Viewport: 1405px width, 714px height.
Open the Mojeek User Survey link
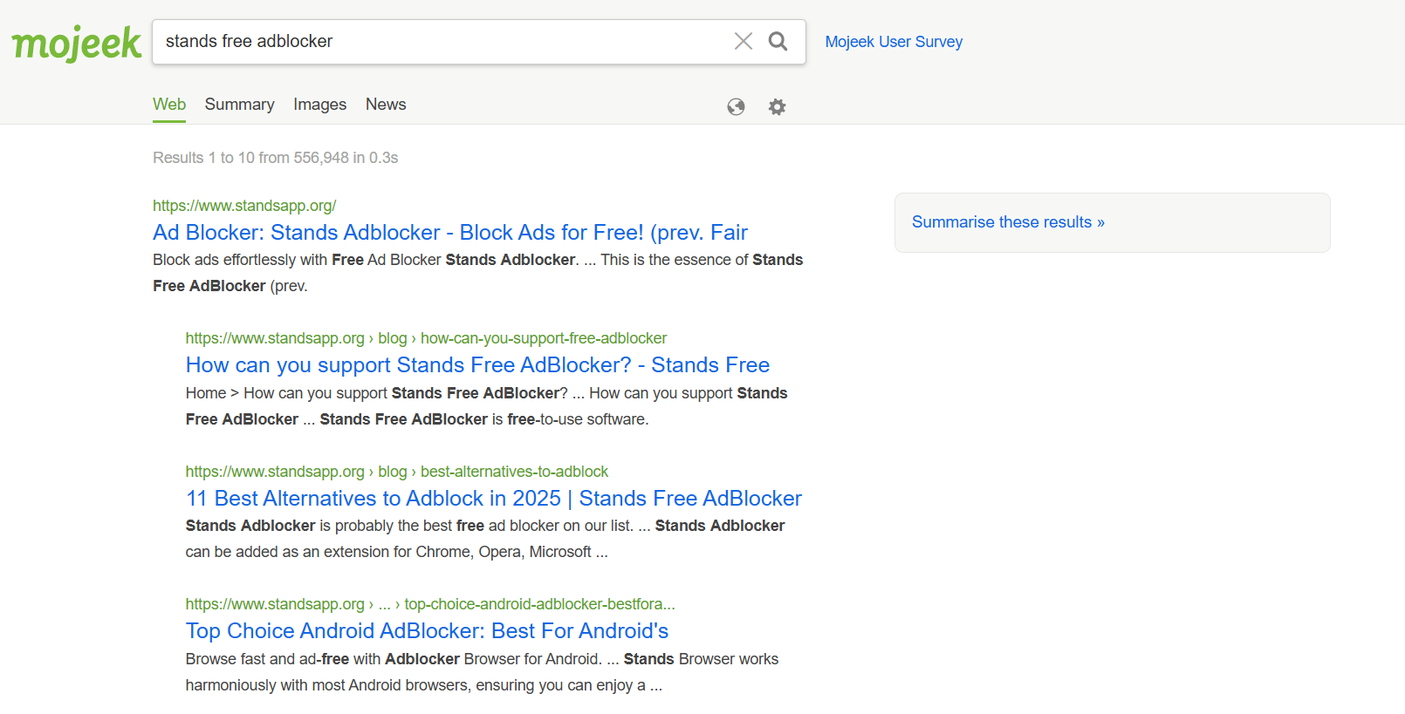894,42
